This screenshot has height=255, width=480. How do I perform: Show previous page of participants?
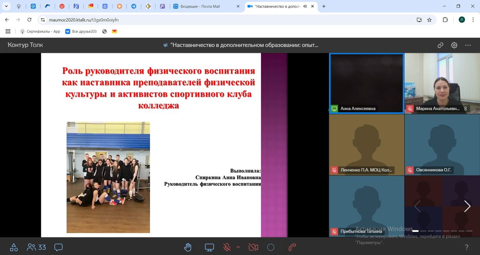pyautogui.click(x=417, y=206)
